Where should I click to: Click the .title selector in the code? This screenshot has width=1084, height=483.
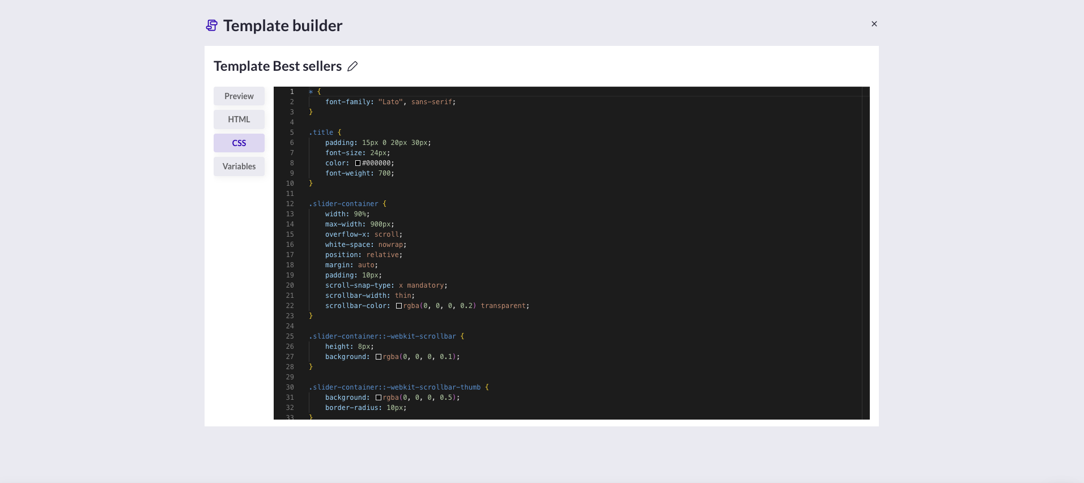(321, 132)
